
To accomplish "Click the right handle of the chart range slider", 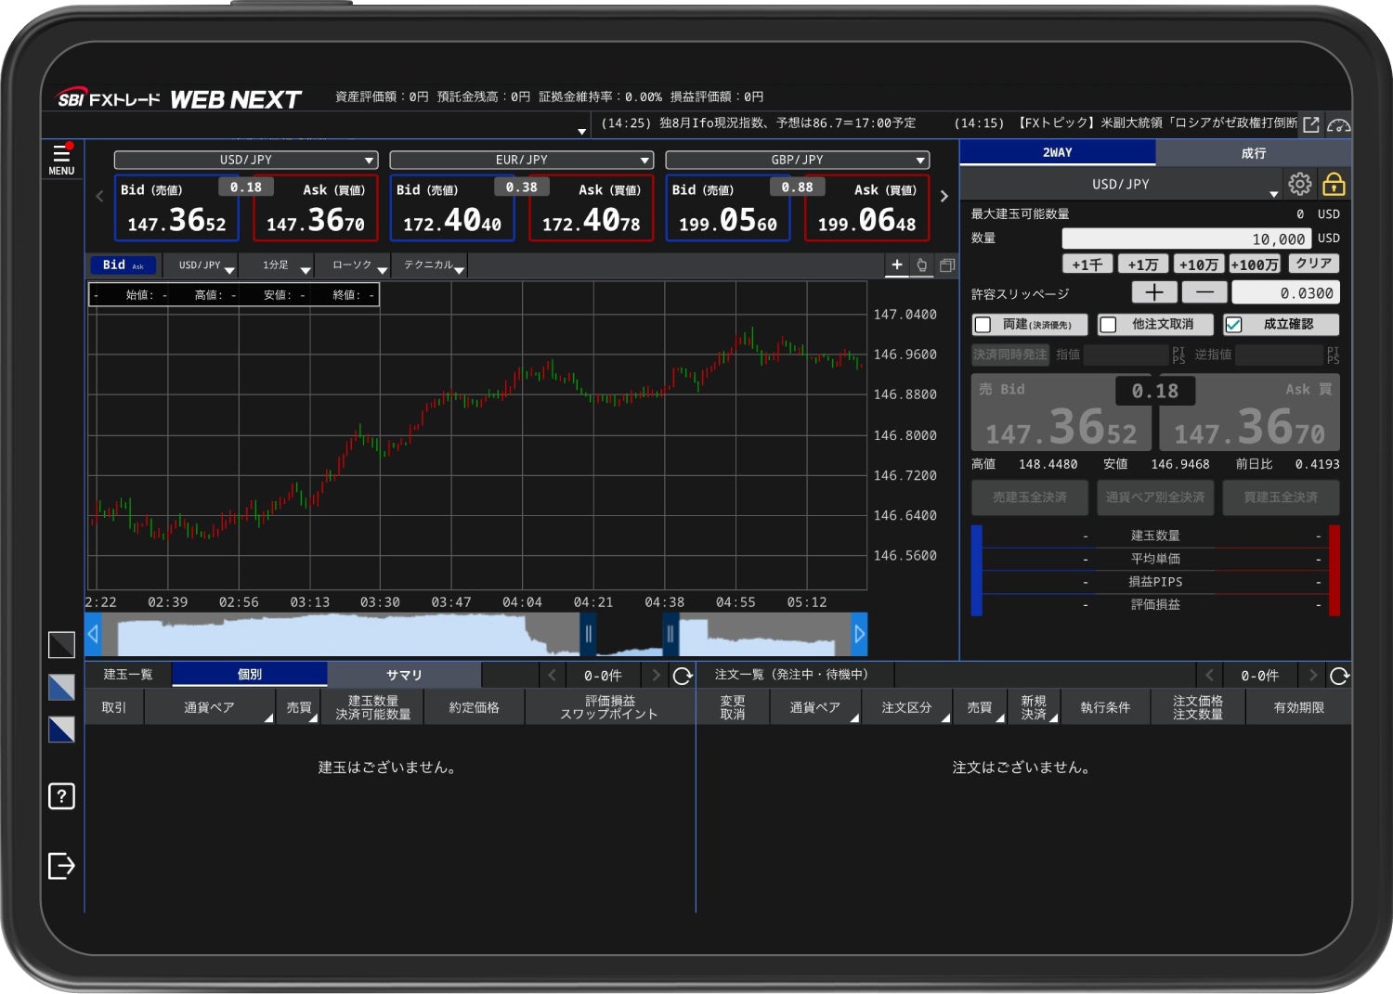I will pyautogui.click(x=670, y=635).
